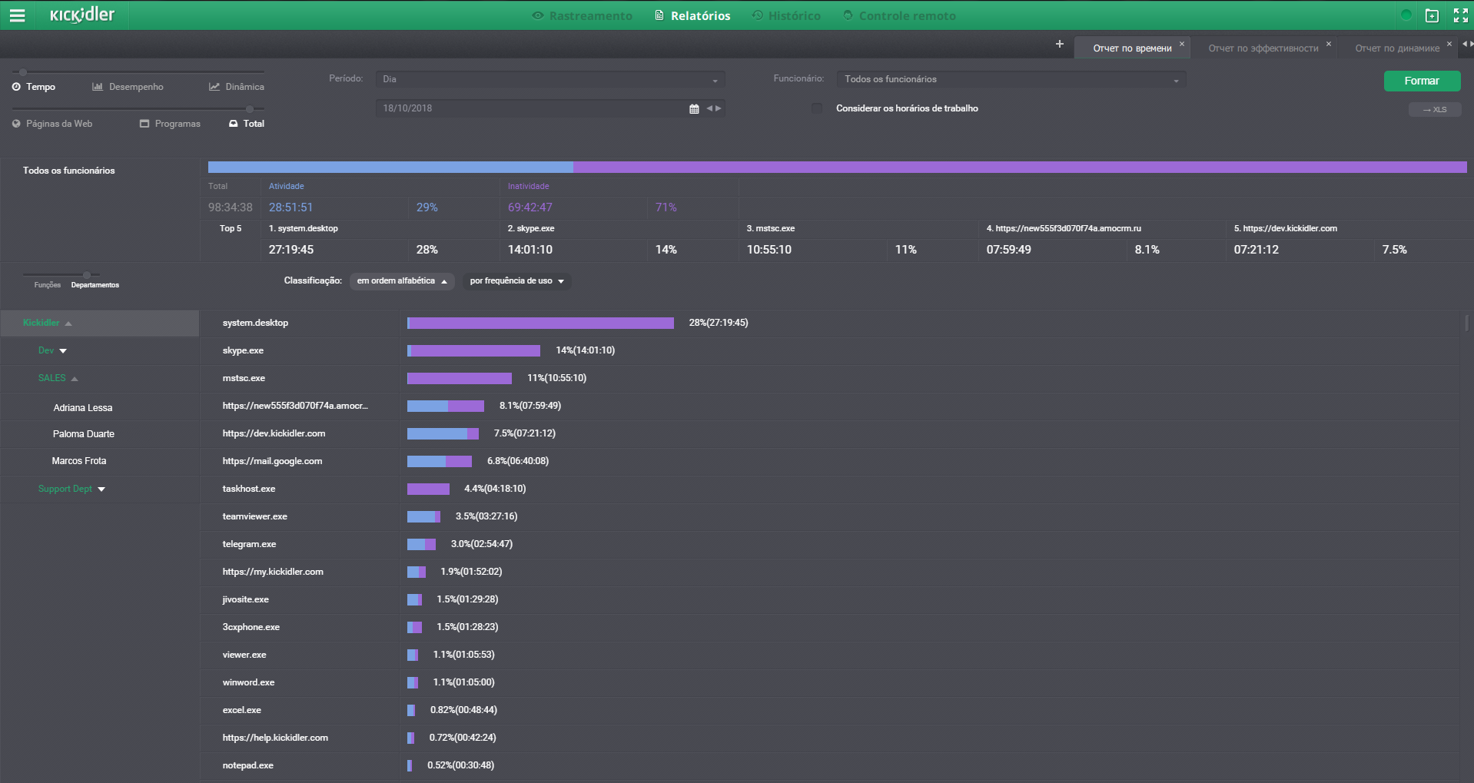Open Rastreamento section
The image size is (1474, 783).
click(x=583, y=15)
